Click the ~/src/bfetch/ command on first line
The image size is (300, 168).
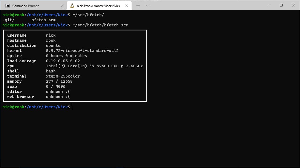[88, 15]
